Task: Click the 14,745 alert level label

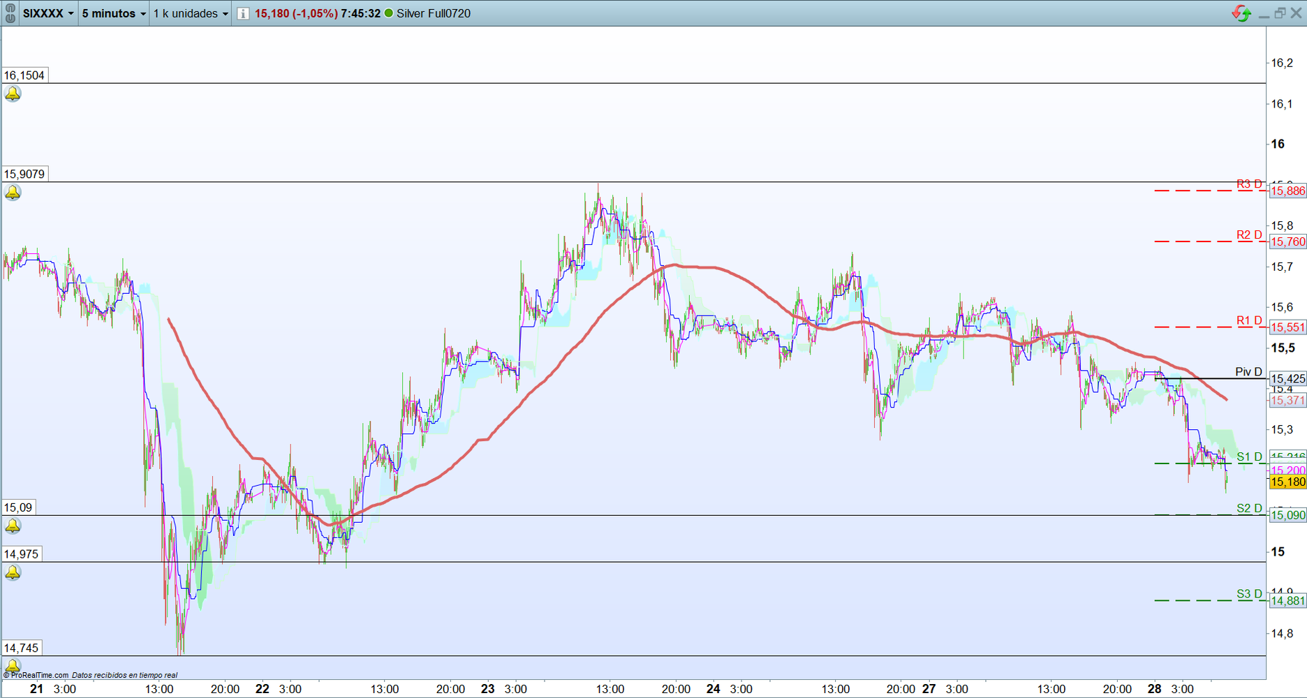Action: pos(22,648)
